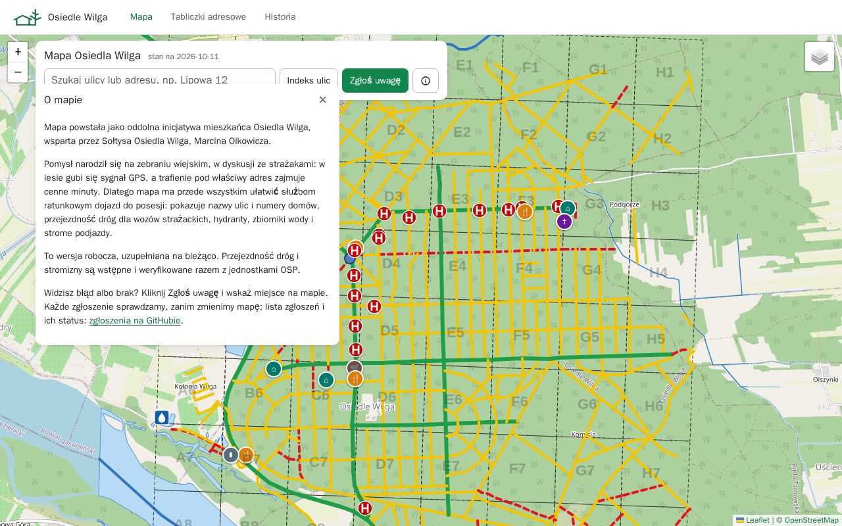The width and height of the screenshot is (842, 526).
Task: Open the Indeks ulic street index
Action: 309,81
